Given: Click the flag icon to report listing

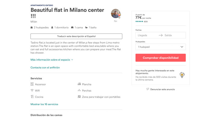Looking at the screenshot, I should (x=148, y=89).
